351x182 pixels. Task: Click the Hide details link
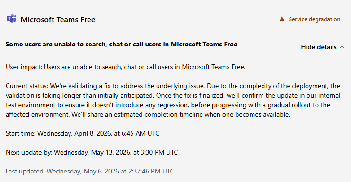pos(319,47)
